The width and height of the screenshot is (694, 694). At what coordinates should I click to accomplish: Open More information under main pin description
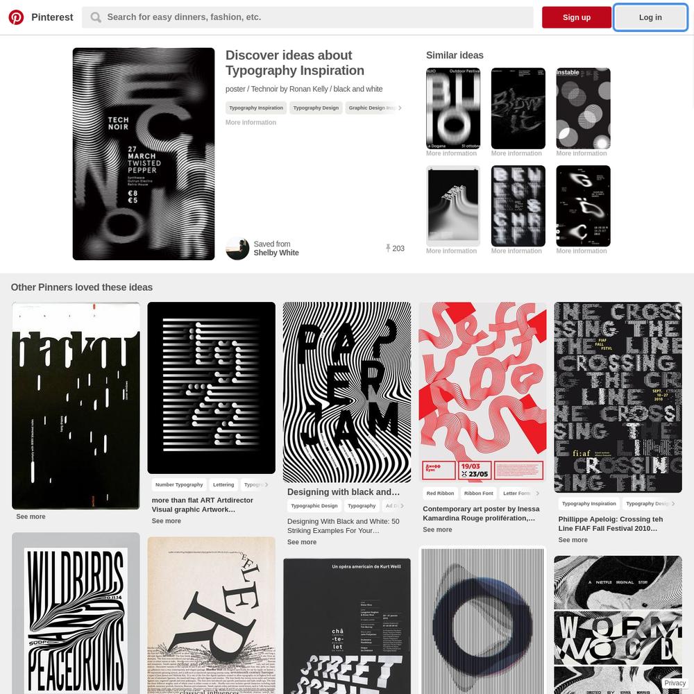[x=251, y=123]
